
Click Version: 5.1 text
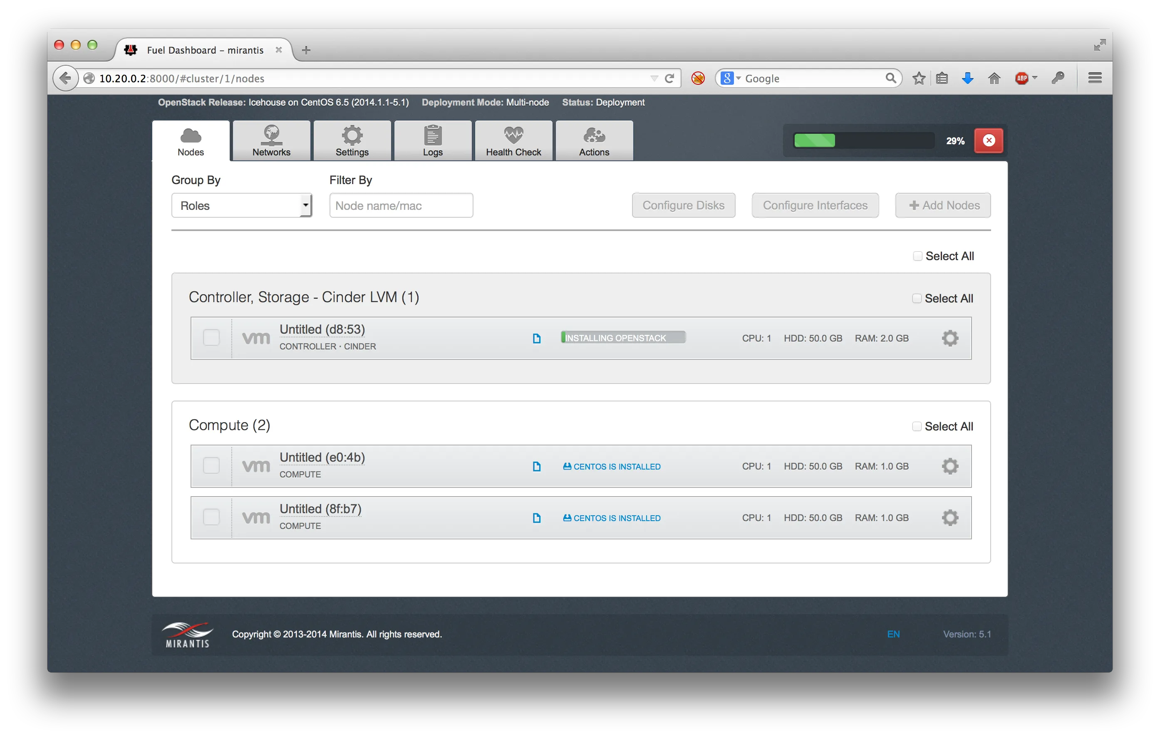[967, 634]
